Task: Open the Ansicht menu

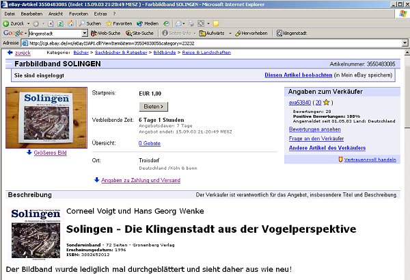Action: pos(55,14)
